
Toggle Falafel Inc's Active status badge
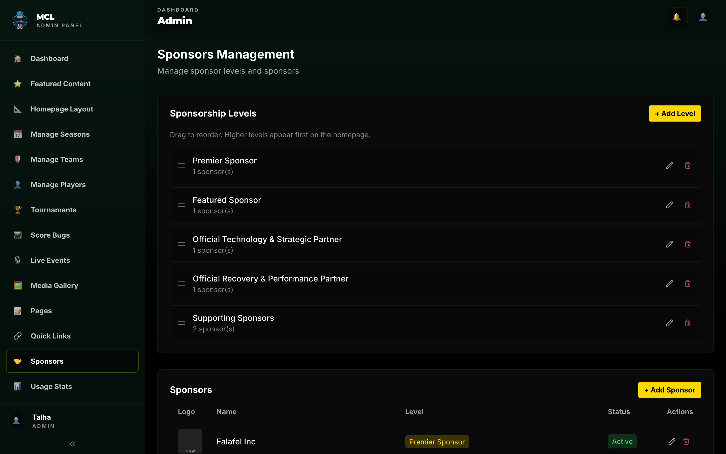pos(622,441)
